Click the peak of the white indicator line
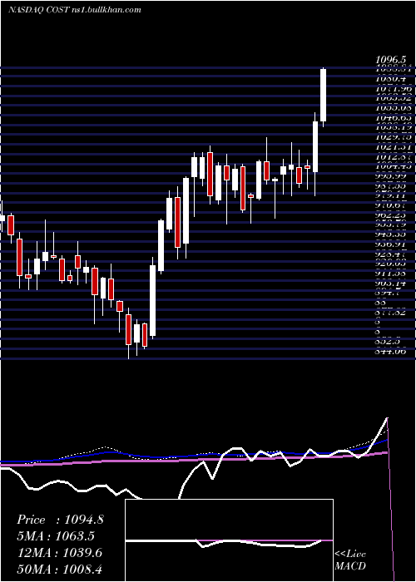 [x=387, y=418]
